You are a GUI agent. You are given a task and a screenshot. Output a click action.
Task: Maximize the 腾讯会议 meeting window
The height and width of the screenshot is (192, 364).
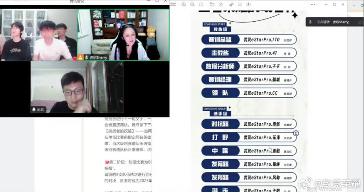pos(157,1)
